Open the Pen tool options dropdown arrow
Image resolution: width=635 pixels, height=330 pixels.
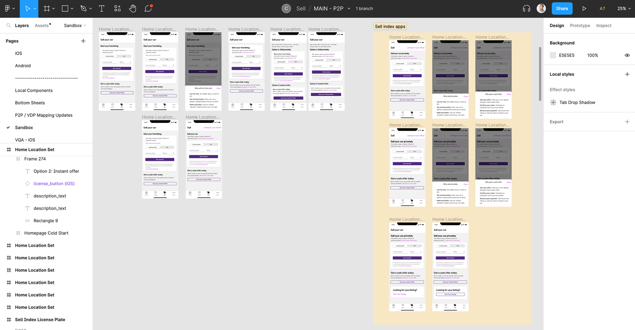pos(91,8)
